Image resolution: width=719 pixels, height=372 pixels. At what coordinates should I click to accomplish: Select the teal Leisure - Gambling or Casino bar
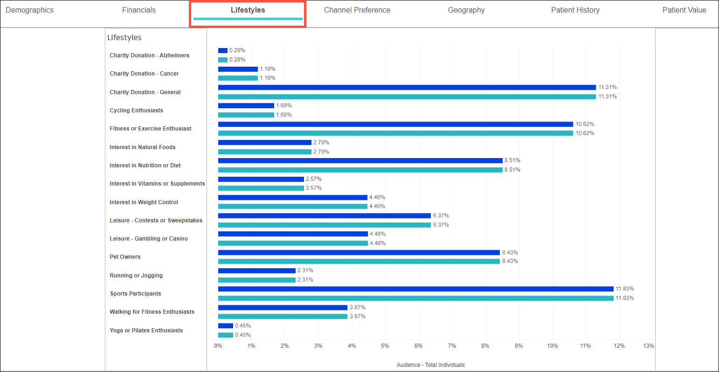(x=293, y=243)
